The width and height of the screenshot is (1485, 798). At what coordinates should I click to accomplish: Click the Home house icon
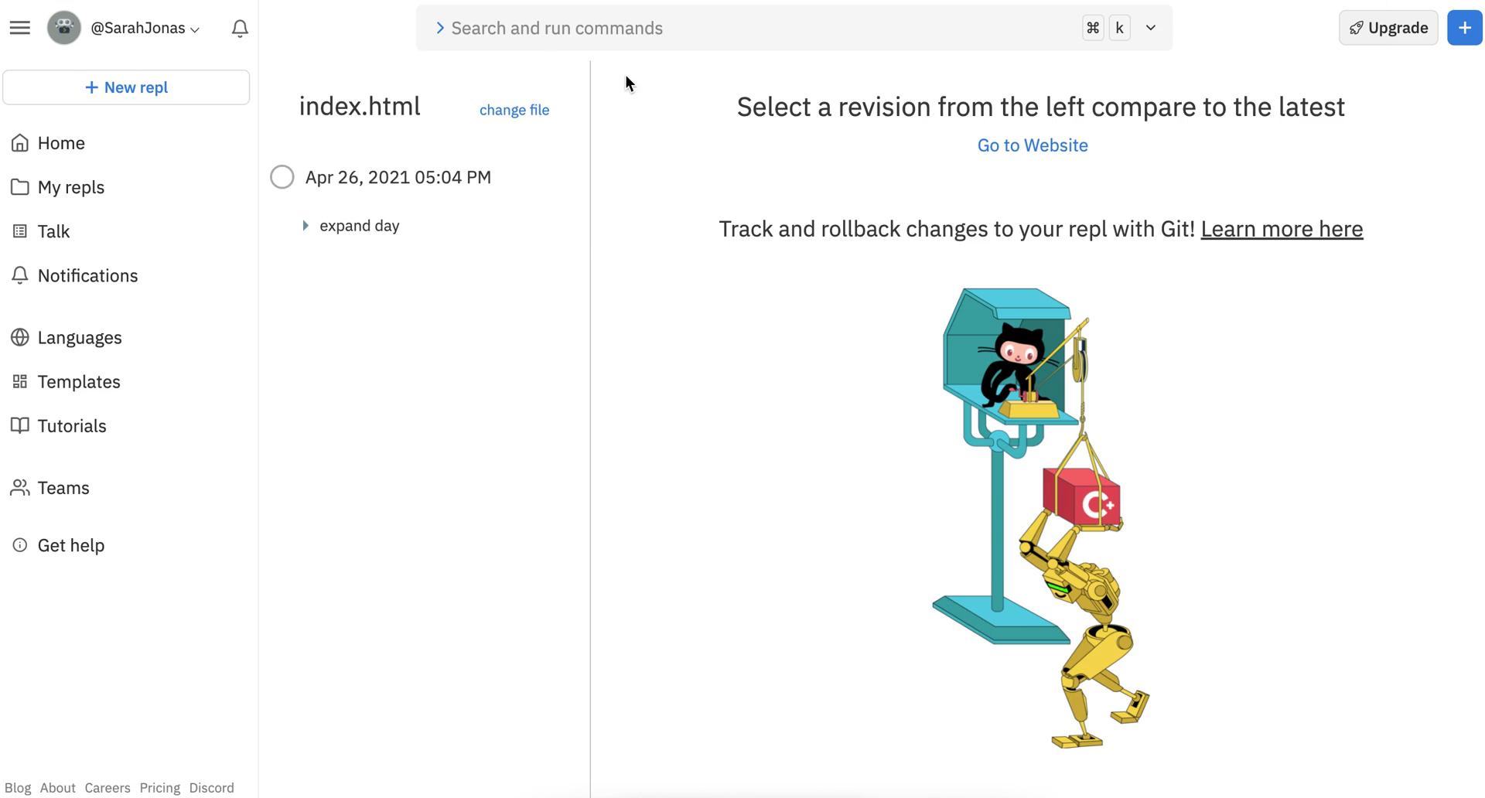point(20,143)
